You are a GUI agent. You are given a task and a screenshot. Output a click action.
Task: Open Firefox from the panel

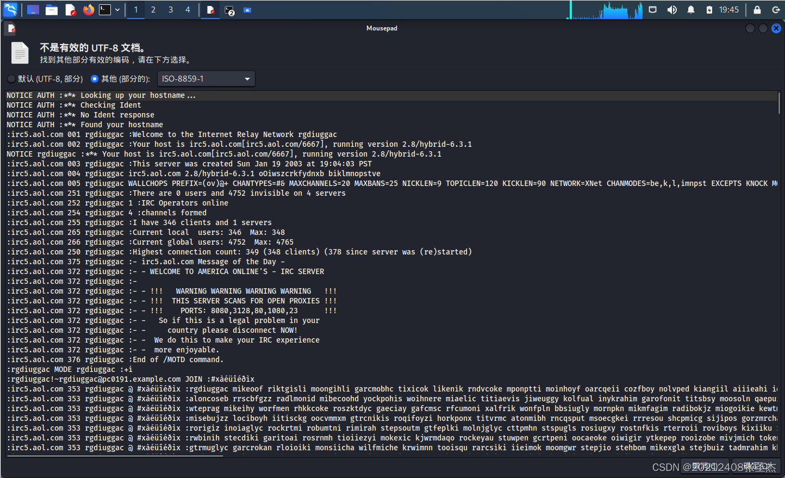(x=89, y=10)
